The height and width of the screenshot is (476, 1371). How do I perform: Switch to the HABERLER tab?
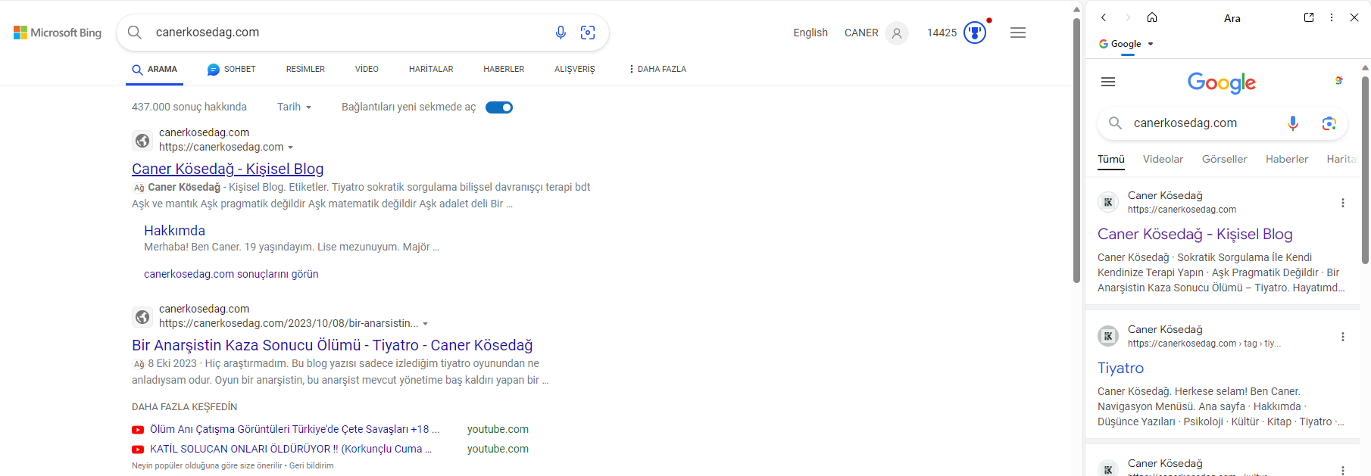coord(504,69)
